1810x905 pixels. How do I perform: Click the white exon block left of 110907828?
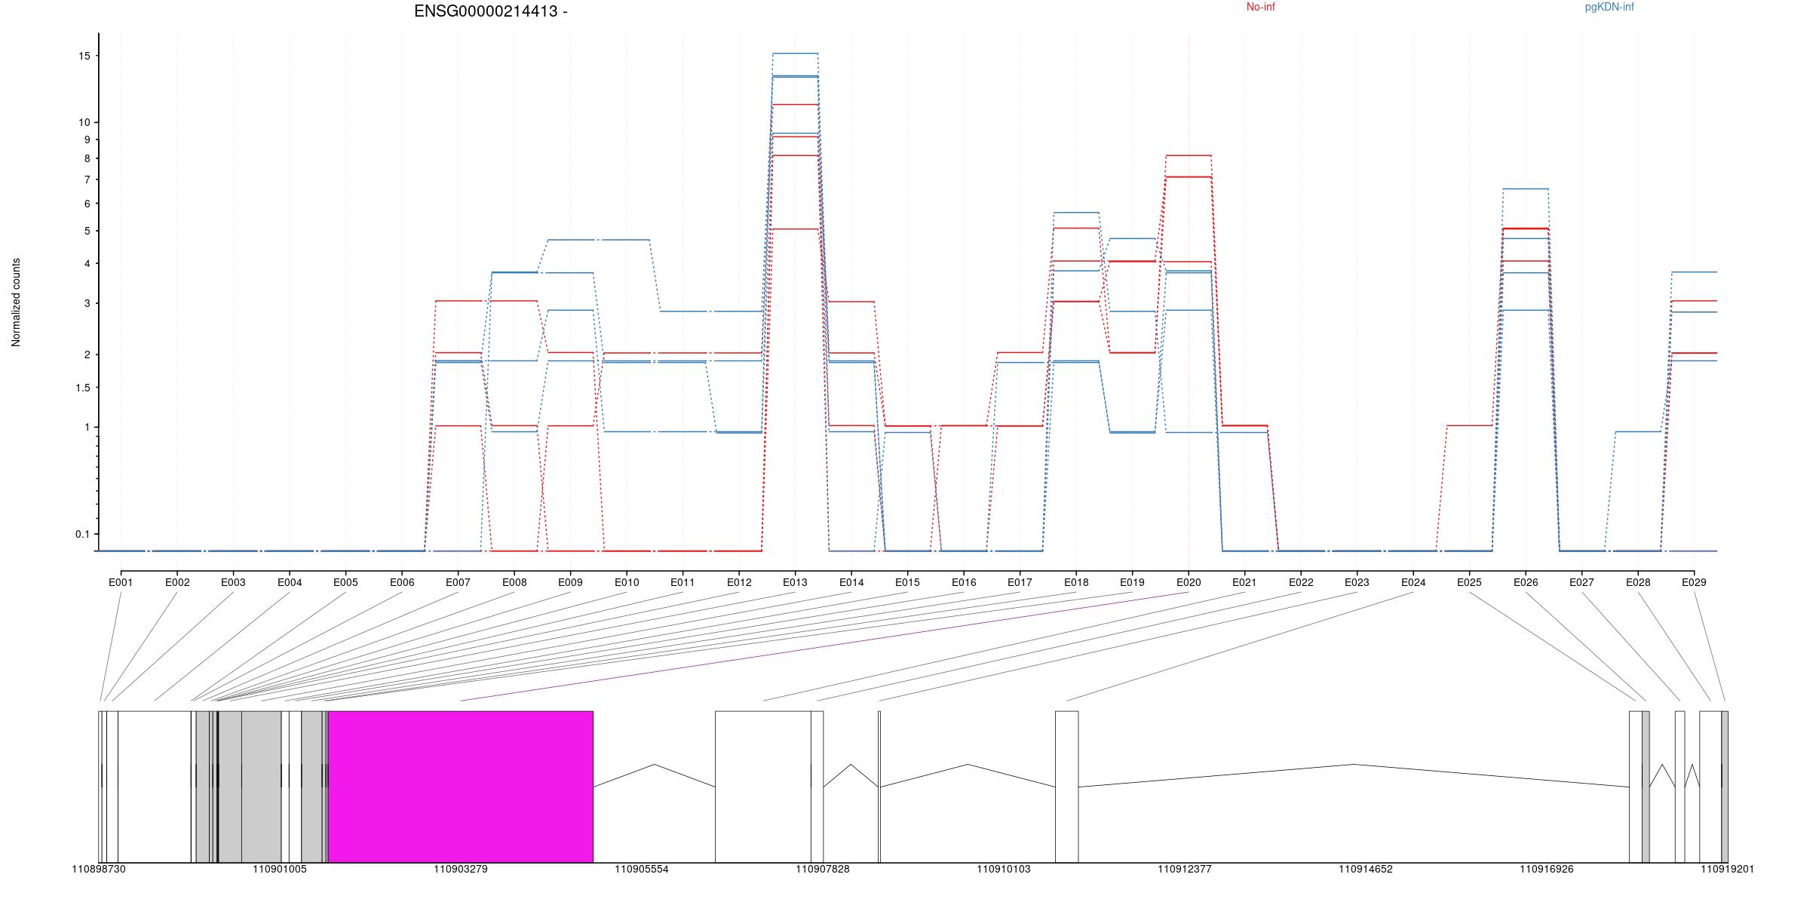coord(763,787)
